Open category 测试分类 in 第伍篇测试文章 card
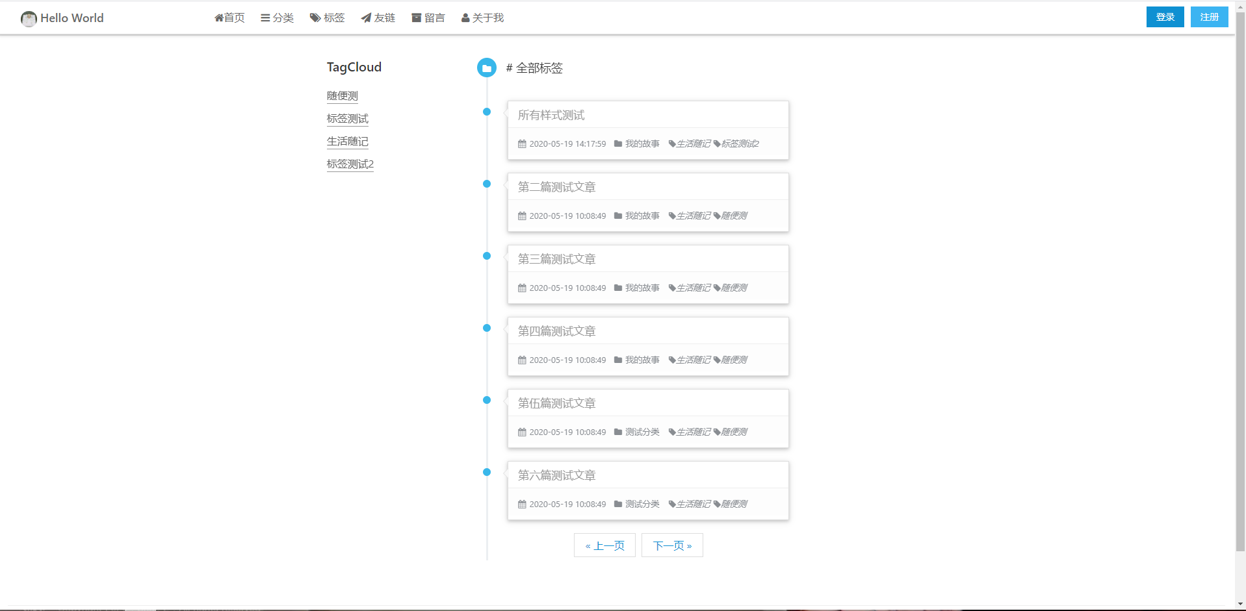Screen dimensions: 1246x611 tap(642, 432)
